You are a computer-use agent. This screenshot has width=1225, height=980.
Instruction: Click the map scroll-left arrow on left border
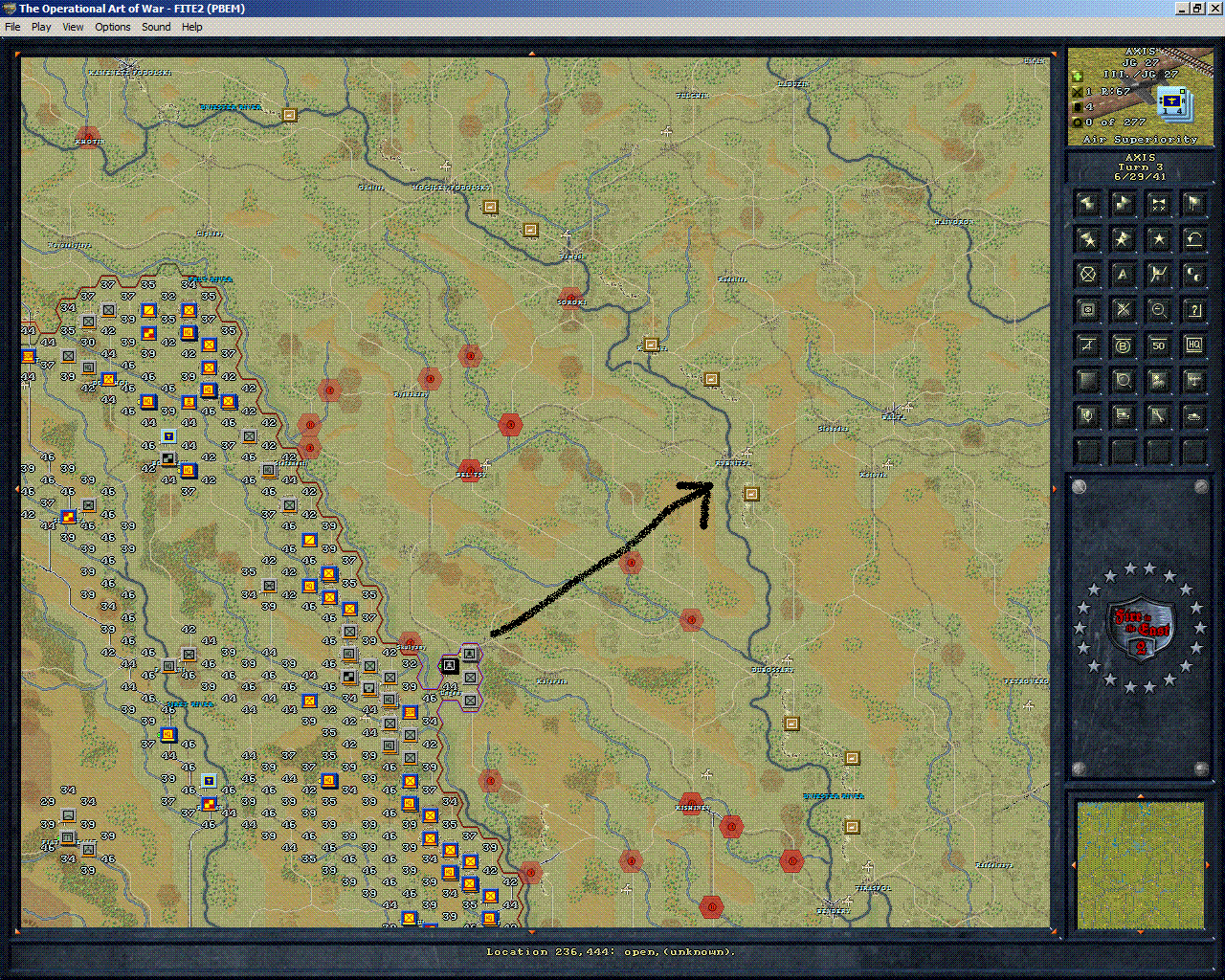tap(17, 489)
